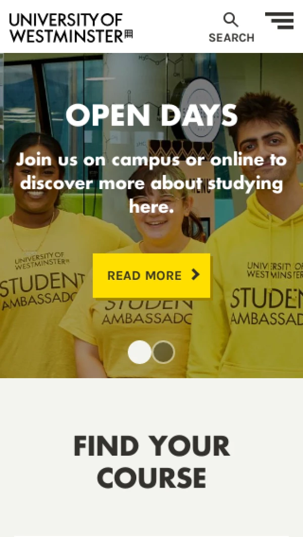Click the OPEN DAYS heading
The height and width of the screenshot is (537, 303).
tap(151, 115)
